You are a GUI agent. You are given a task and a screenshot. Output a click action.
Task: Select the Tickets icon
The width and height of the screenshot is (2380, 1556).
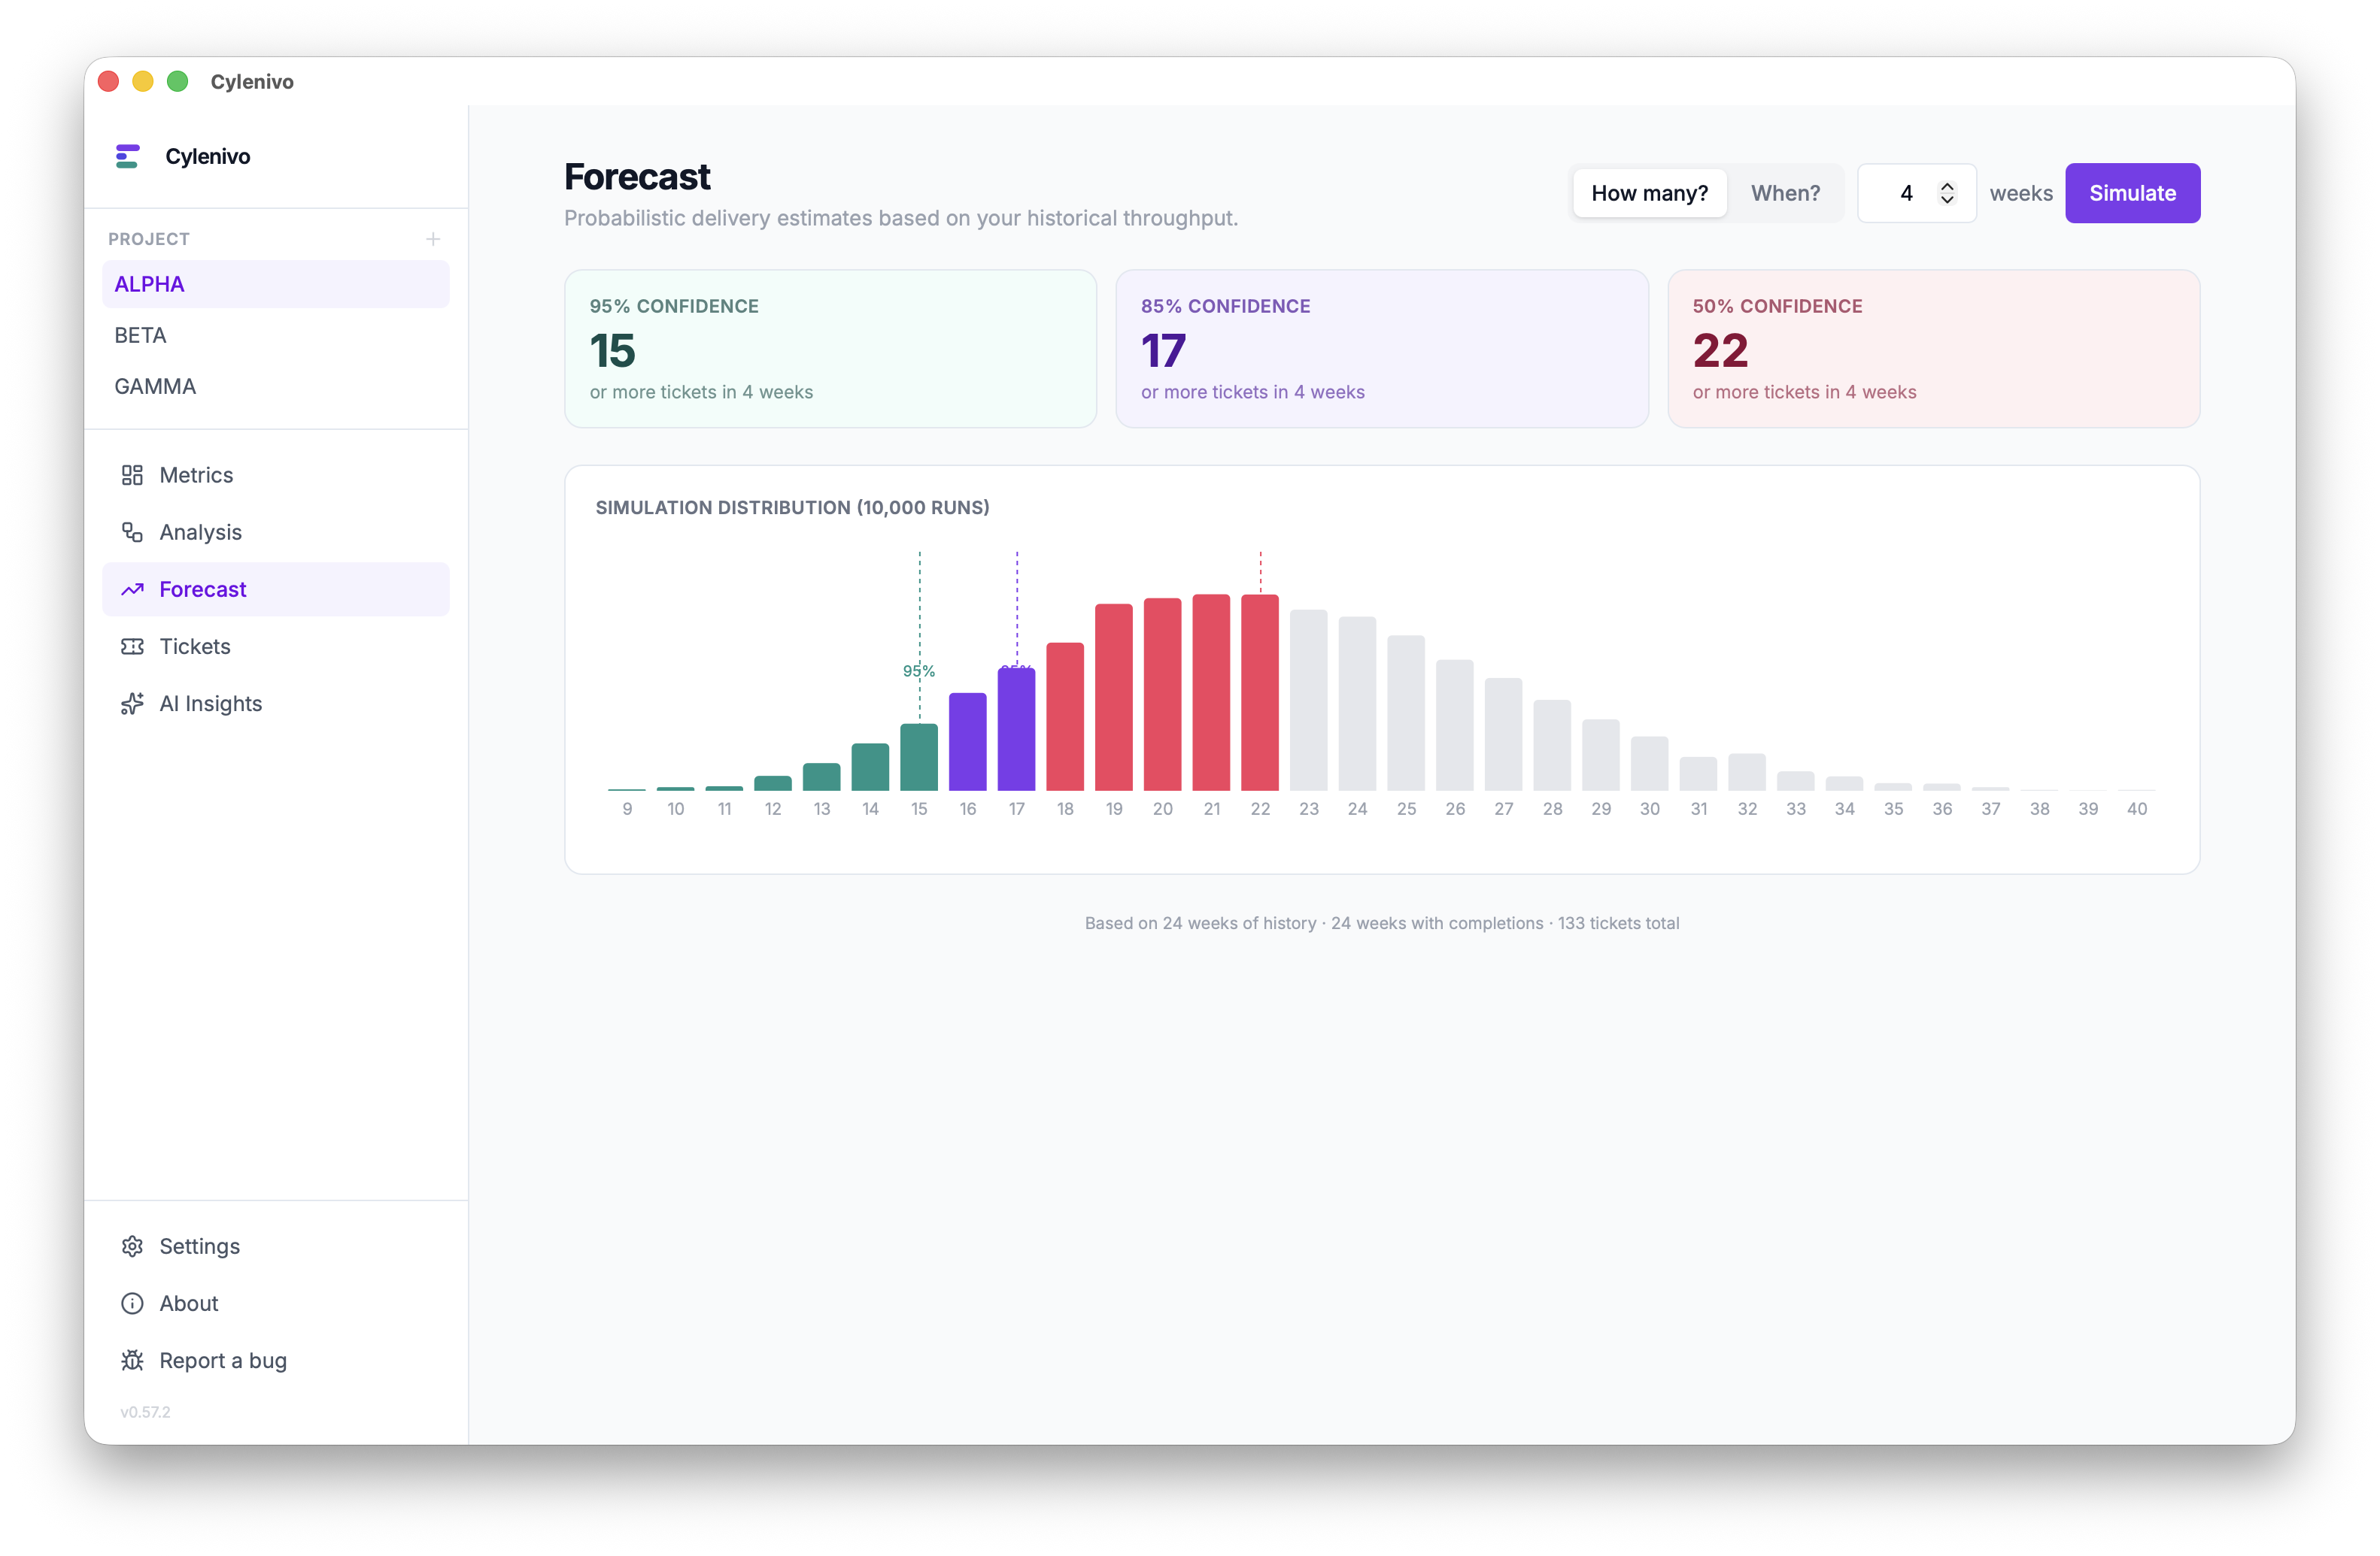click(133, 646)
